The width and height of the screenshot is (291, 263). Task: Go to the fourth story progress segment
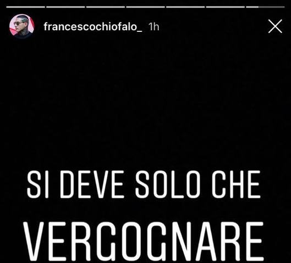145,7
